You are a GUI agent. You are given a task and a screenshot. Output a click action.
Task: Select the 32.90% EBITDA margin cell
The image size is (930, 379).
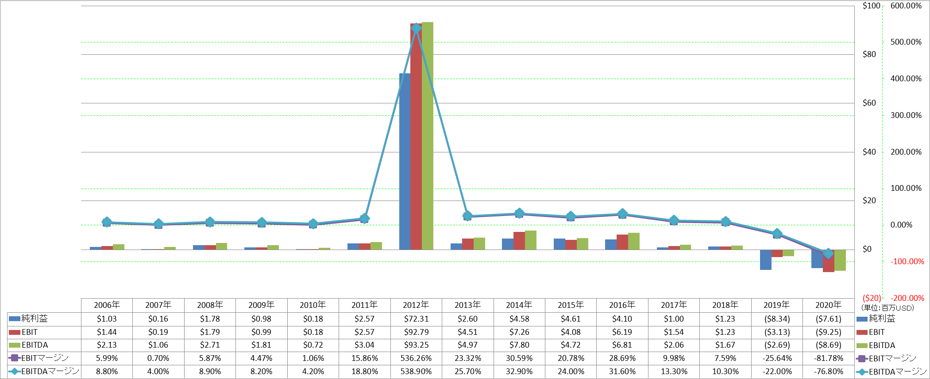[x=519, y=371]
